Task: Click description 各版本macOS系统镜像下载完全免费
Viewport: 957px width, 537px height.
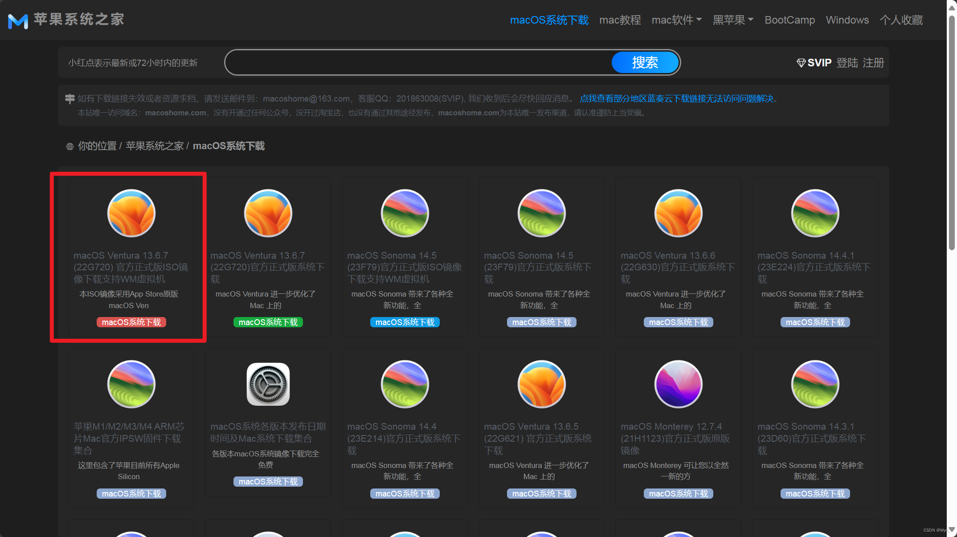Action: (x=266, y=459)
